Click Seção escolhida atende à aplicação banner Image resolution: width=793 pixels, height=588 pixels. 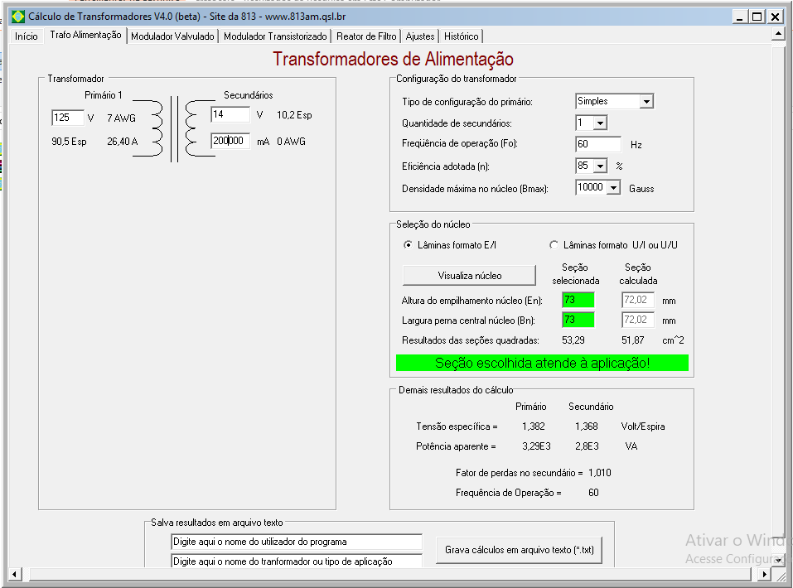tap(542, 363)
